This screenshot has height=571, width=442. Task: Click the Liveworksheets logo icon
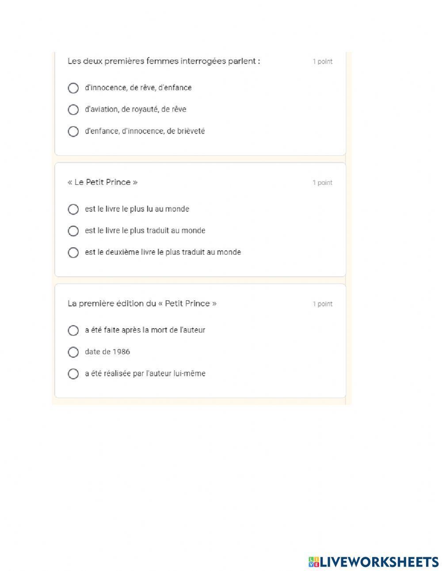[314, 562]
